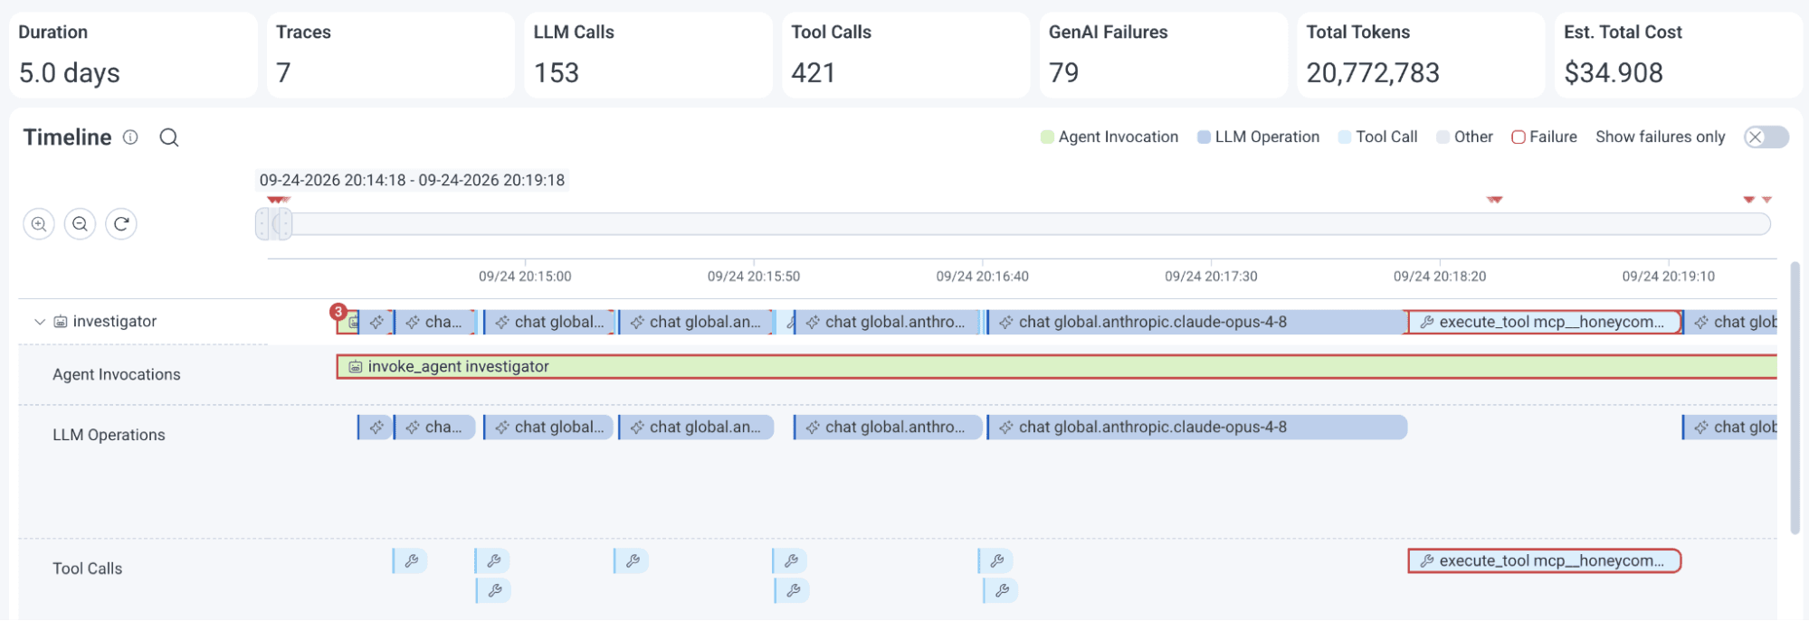The height and width of the screenshot is (621, 1809).
Task: Click the Other legend swatch
Action: (x=1442, y=137)
